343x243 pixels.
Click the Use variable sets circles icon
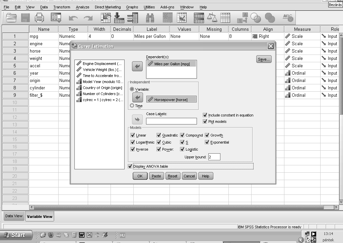pyautogui.click(x=256, y=18)
